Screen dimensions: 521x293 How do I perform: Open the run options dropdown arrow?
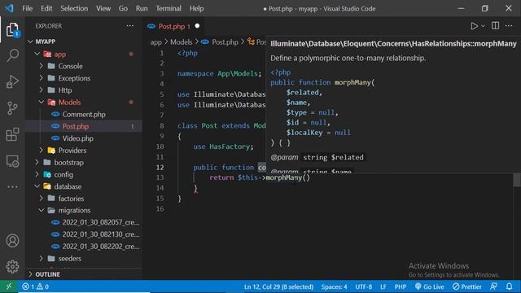[x=483, y=26]
